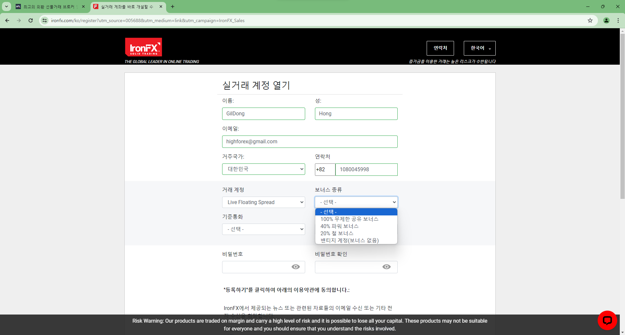
Task: Switch to the first browser tab
Action: click(x=49, y=6)
